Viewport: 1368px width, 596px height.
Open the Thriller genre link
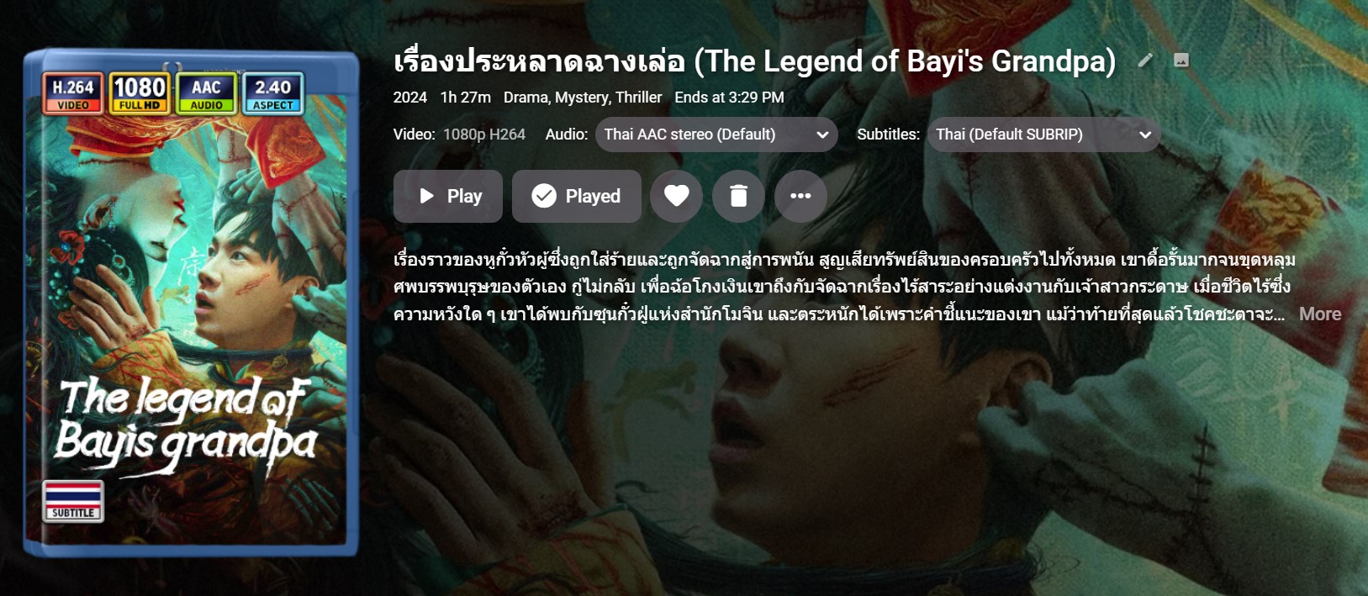[639, 98]
